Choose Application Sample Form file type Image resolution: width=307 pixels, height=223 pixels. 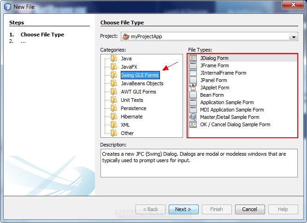coord(227,102)
